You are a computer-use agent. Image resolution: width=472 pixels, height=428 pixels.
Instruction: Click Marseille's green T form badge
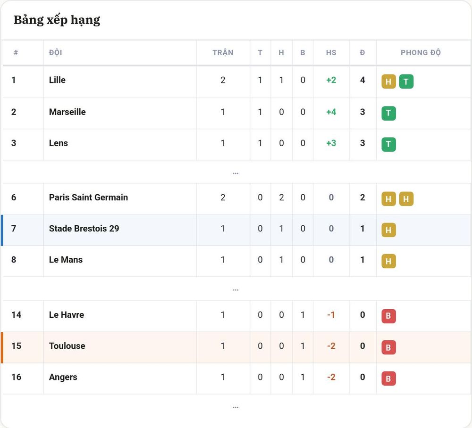(388, 113)
